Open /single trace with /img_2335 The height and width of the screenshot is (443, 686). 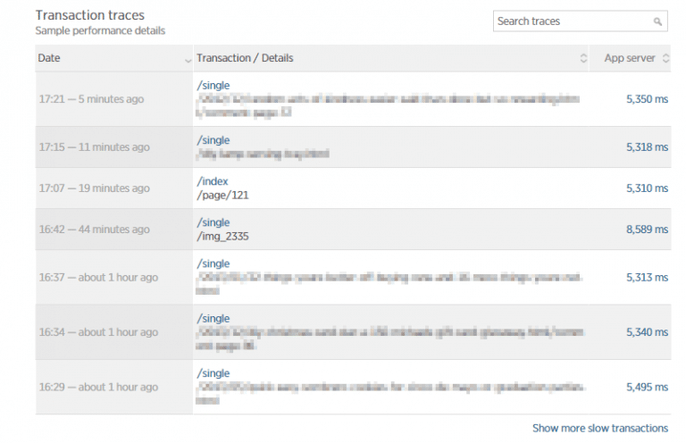[213, 222]
